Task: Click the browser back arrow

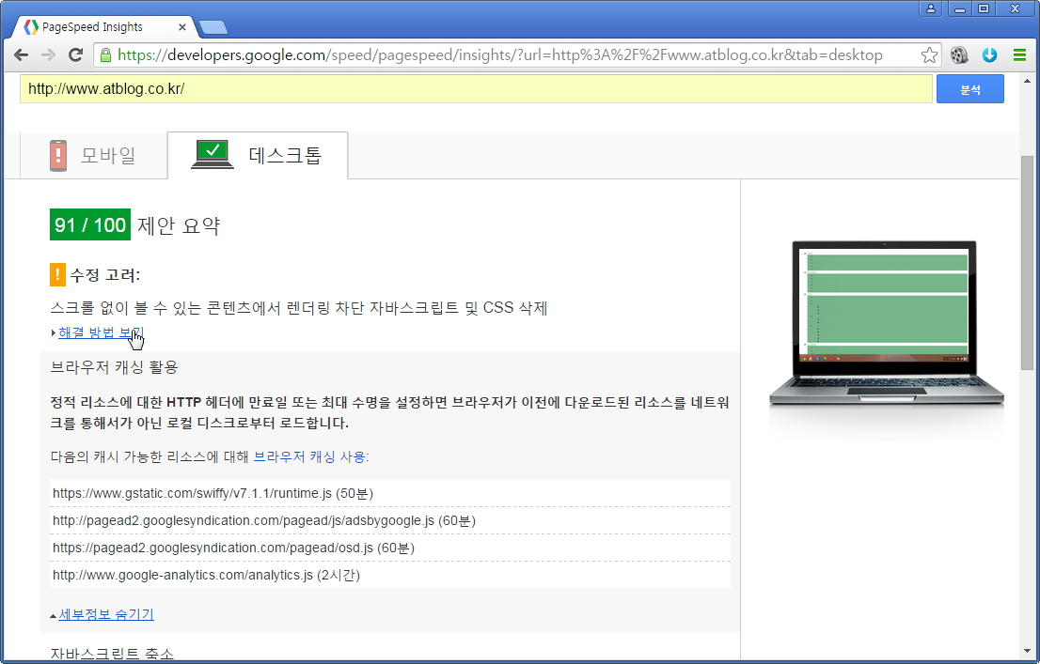Action: tap(21, 55)
